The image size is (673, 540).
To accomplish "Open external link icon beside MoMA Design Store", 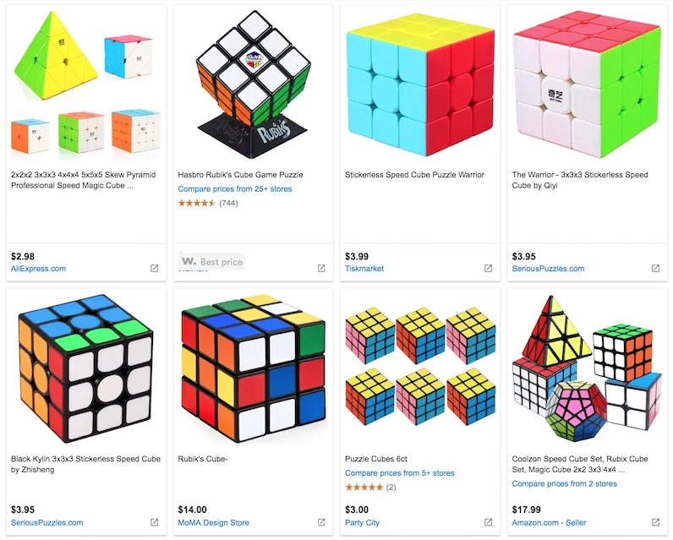I will coord(321,522).
